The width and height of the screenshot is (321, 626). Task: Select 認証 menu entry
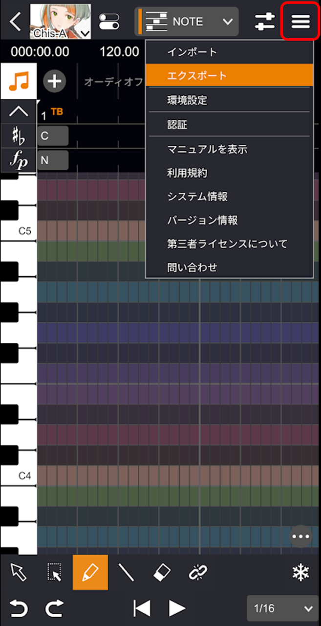tap(229, 125)
